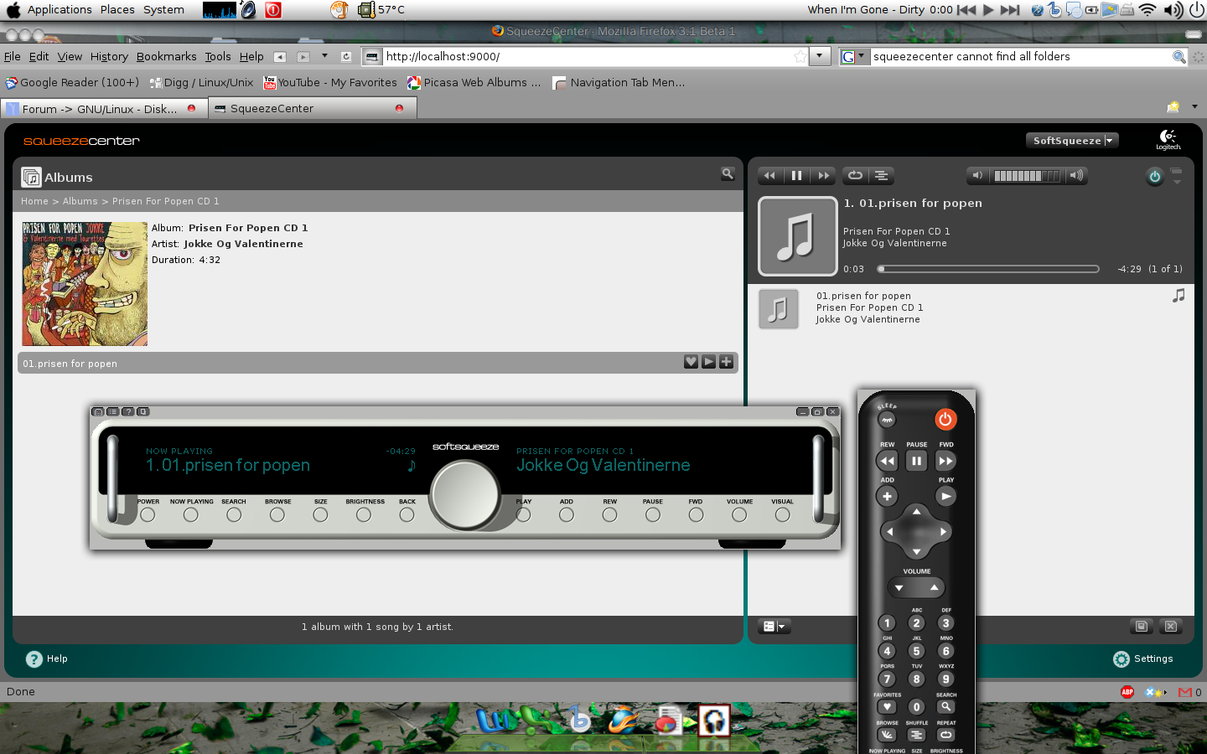The height and width of the screenshot is (754, 1207).
Task: Click the playlist row's music note icon
Action: click(x=1179, y=296)
